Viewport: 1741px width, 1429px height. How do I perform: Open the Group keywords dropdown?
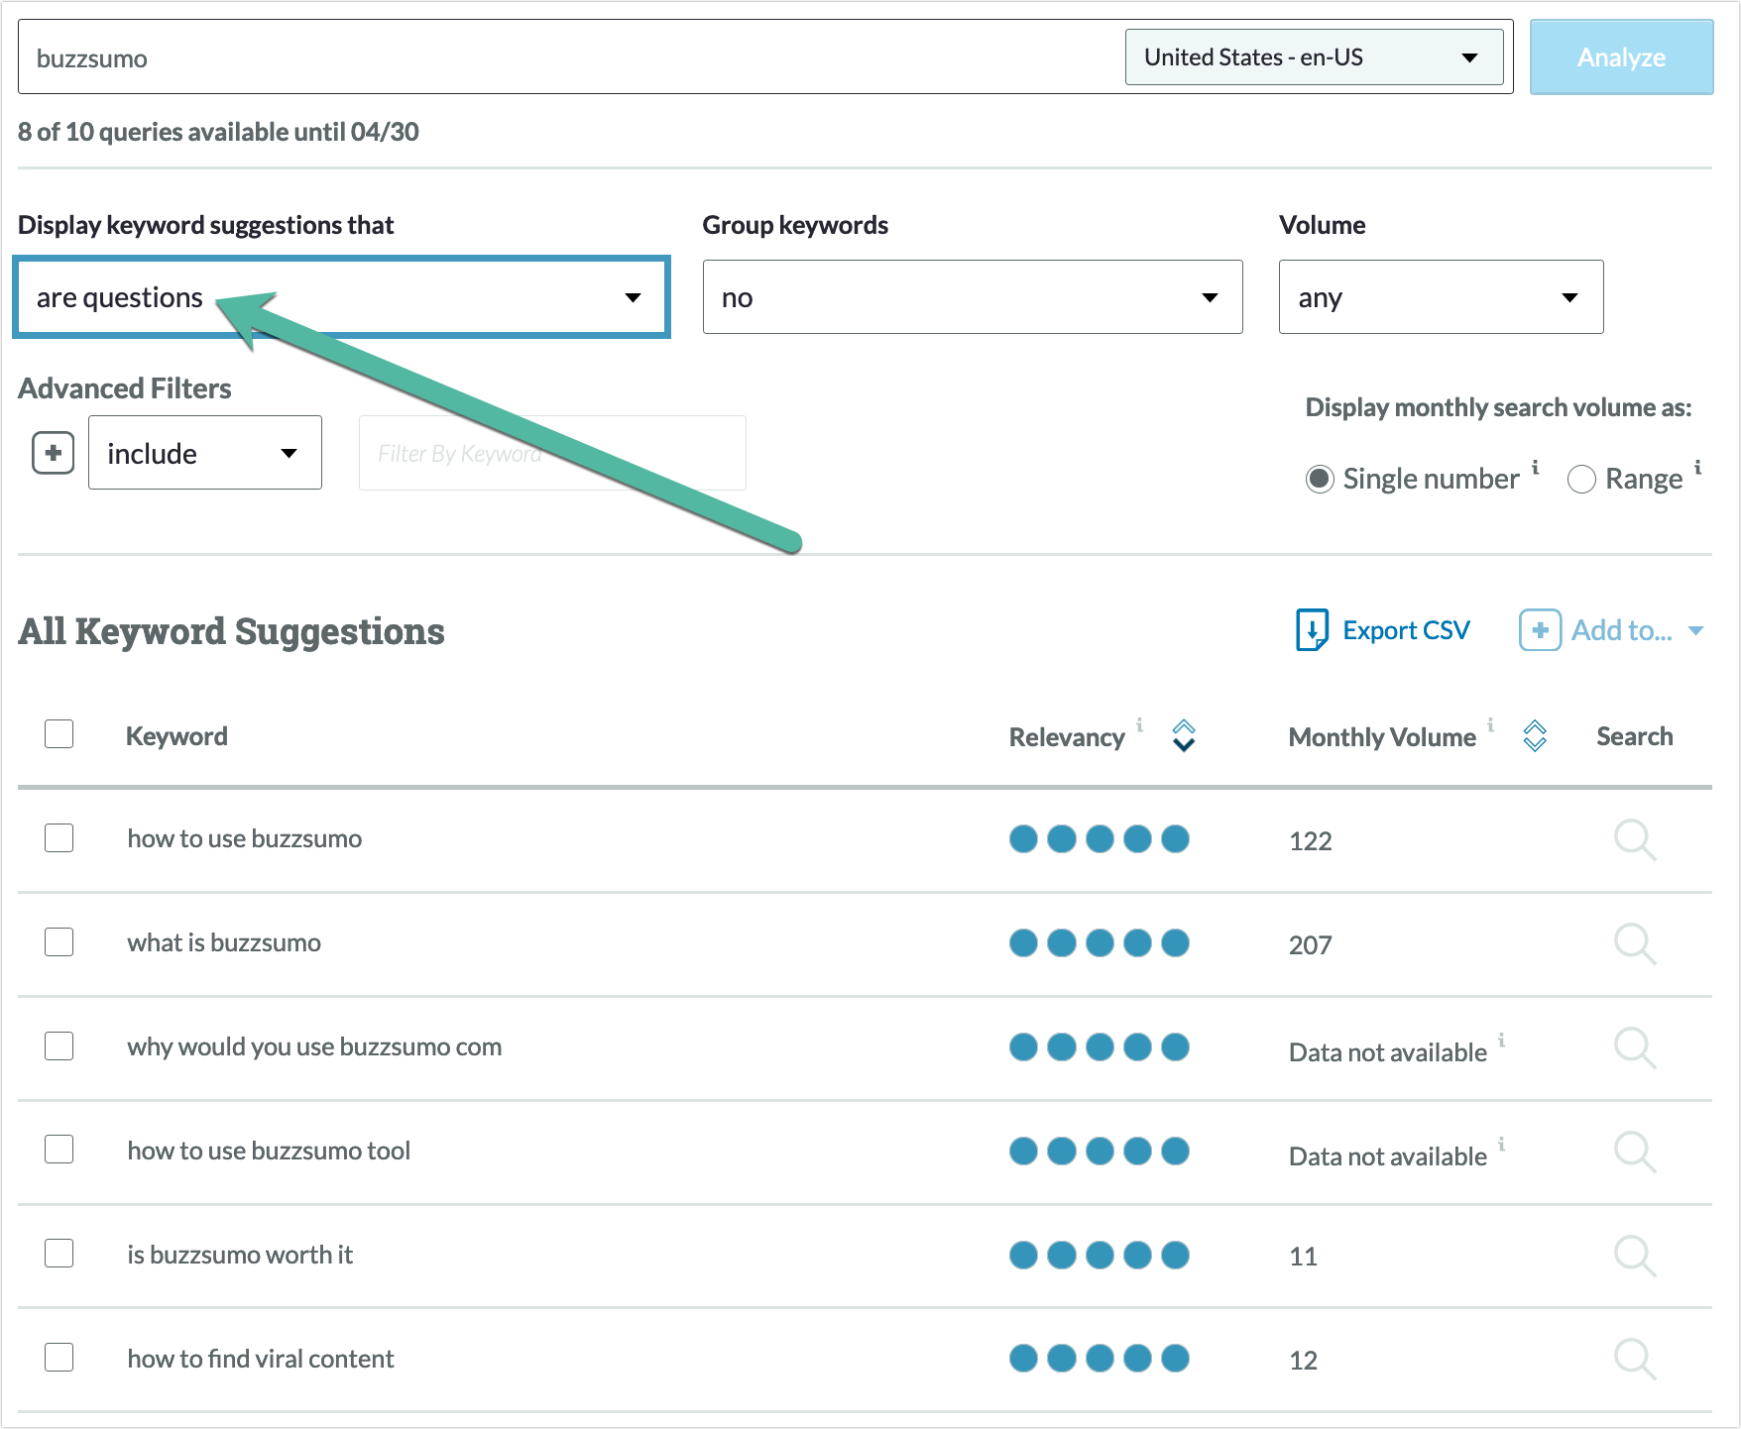(972, 296)
